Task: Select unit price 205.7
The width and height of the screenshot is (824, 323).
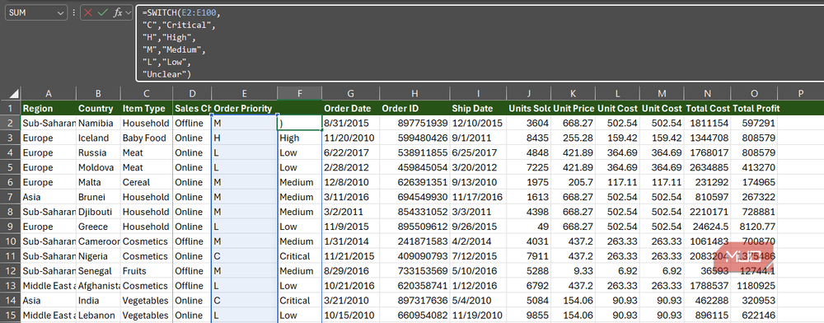Action: (x=574, y=182)
